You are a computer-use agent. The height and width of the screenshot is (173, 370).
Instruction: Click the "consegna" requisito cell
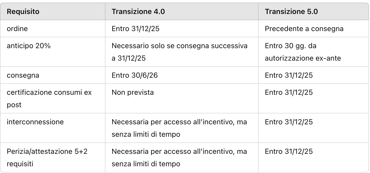23,75
